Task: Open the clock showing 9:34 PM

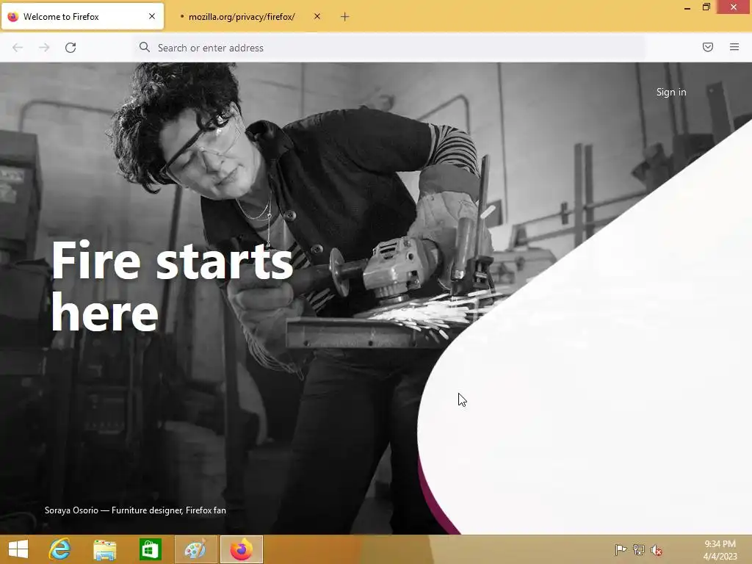Action: (720, 550)
